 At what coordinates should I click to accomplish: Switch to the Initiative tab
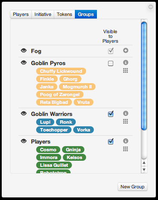[x=43, y=14]
